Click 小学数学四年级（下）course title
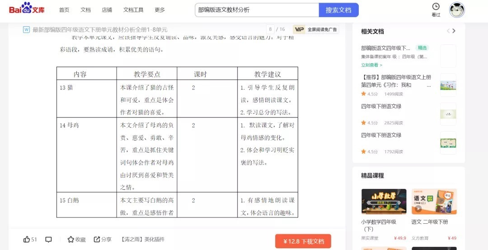 click(379, 226)
